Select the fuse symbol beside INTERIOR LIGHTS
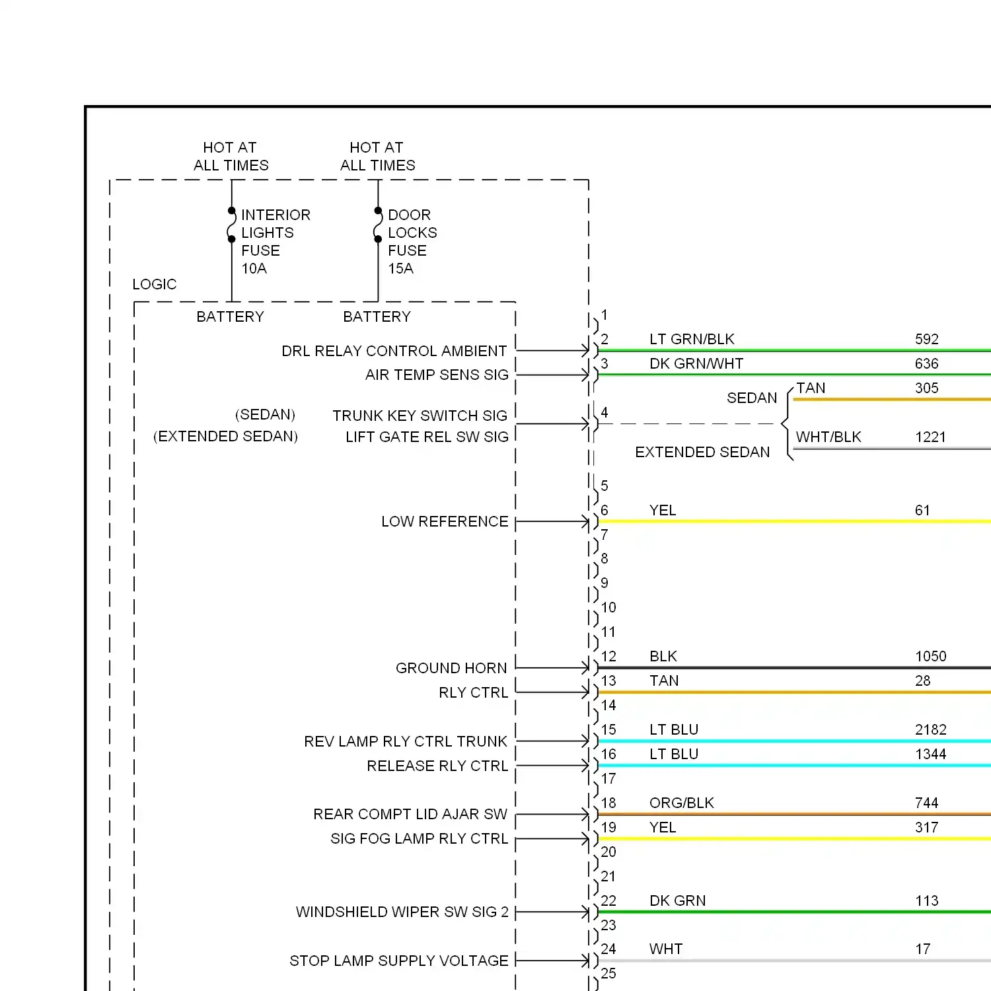 point(231,225)
